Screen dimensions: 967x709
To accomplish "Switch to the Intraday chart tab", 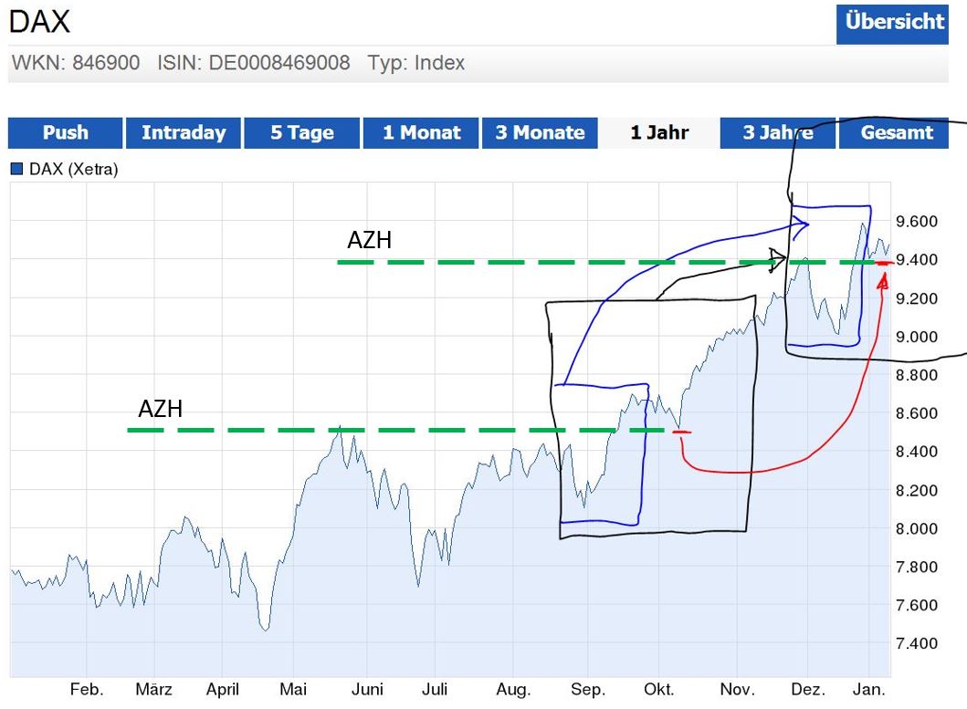I will coord(183,133).
